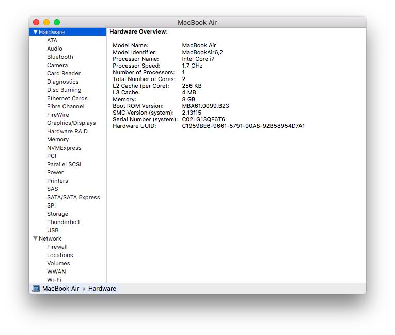Click the SMC Version value 2.13f15

tap(192, 113)
